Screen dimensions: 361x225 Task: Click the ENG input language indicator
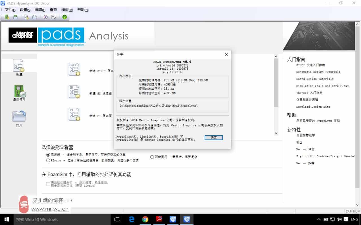354,219
